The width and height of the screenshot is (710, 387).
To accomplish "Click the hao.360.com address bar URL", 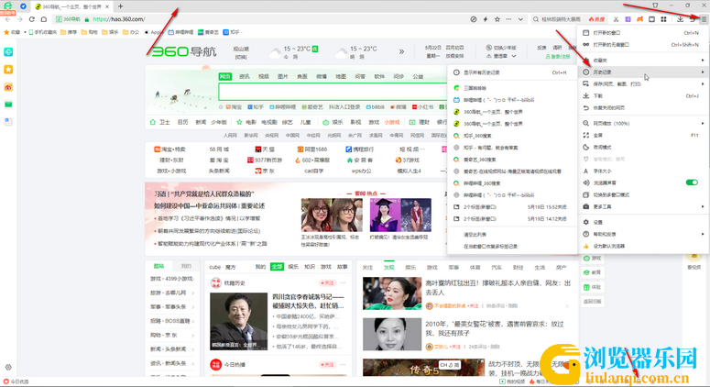I will coord(118,19).
